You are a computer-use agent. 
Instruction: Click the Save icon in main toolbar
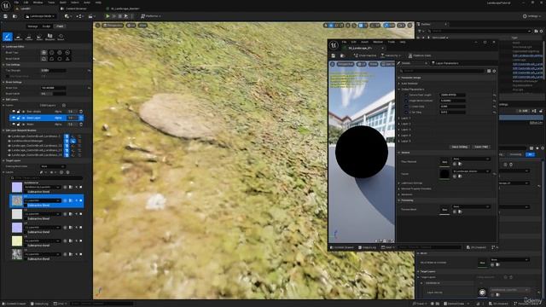(x=6, y=16)
